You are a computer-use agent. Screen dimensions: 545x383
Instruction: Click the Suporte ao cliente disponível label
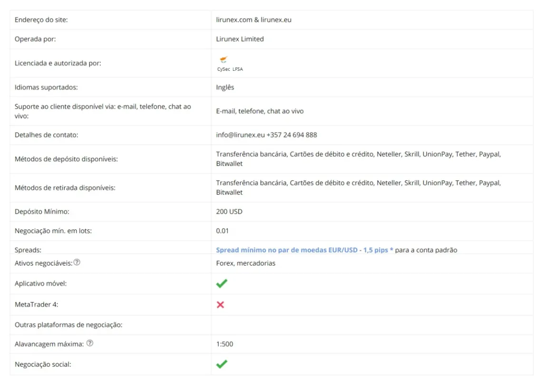[x=103, y=111]
